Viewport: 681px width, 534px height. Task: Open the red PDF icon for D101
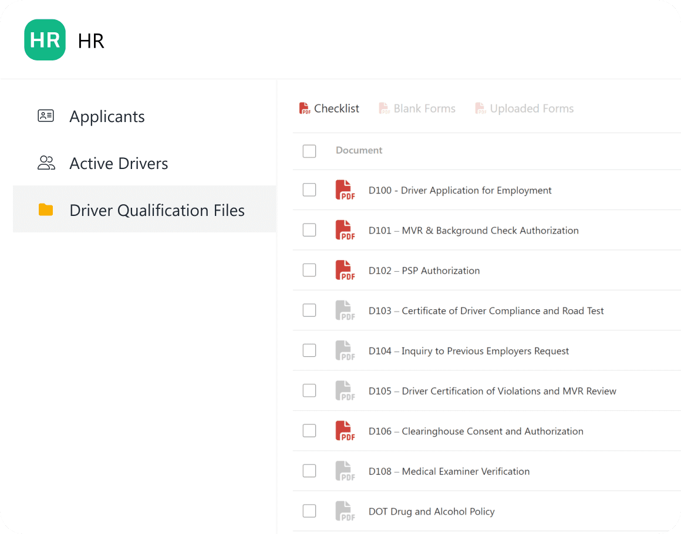pos(345,230)
